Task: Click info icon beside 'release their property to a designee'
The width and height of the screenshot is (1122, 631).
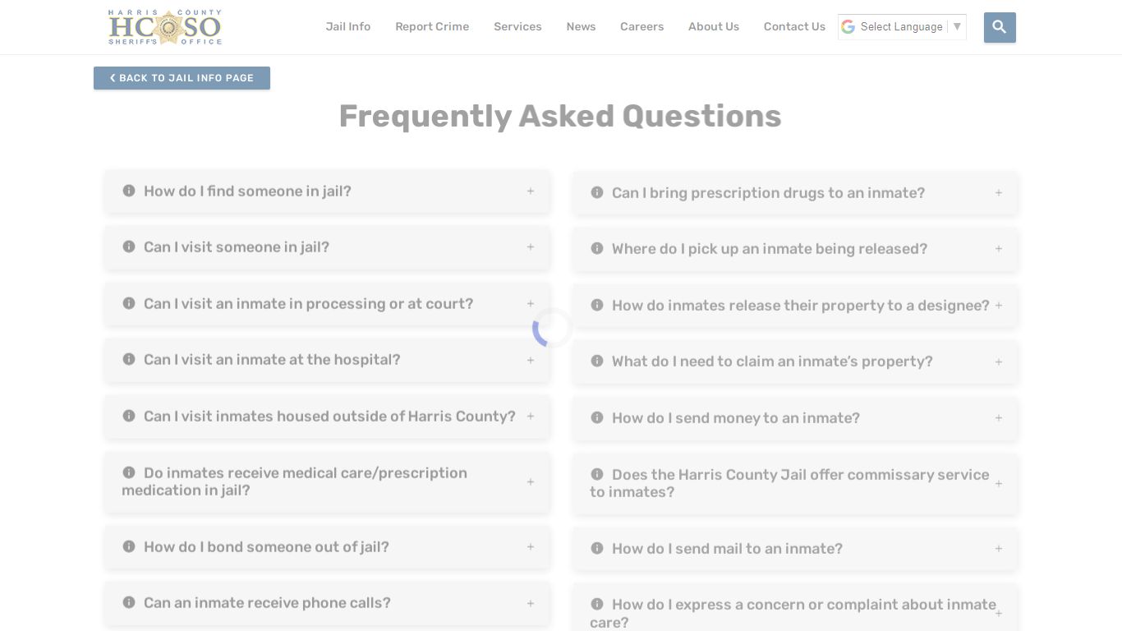Action: point(597,305)
